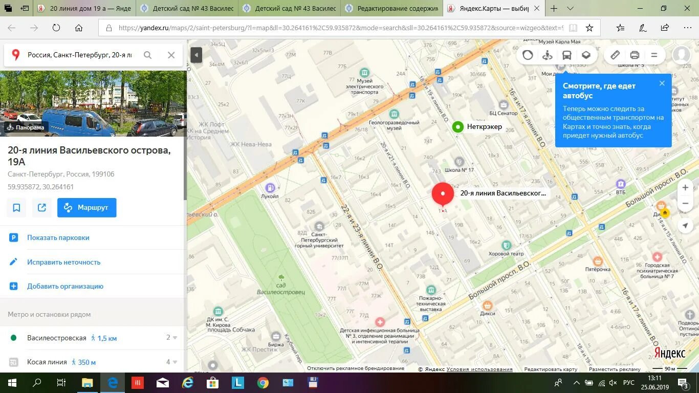The width and height of the screenshot is (699, 393).
Task: Click the search magnifier icon
Action: click(147, 55)
